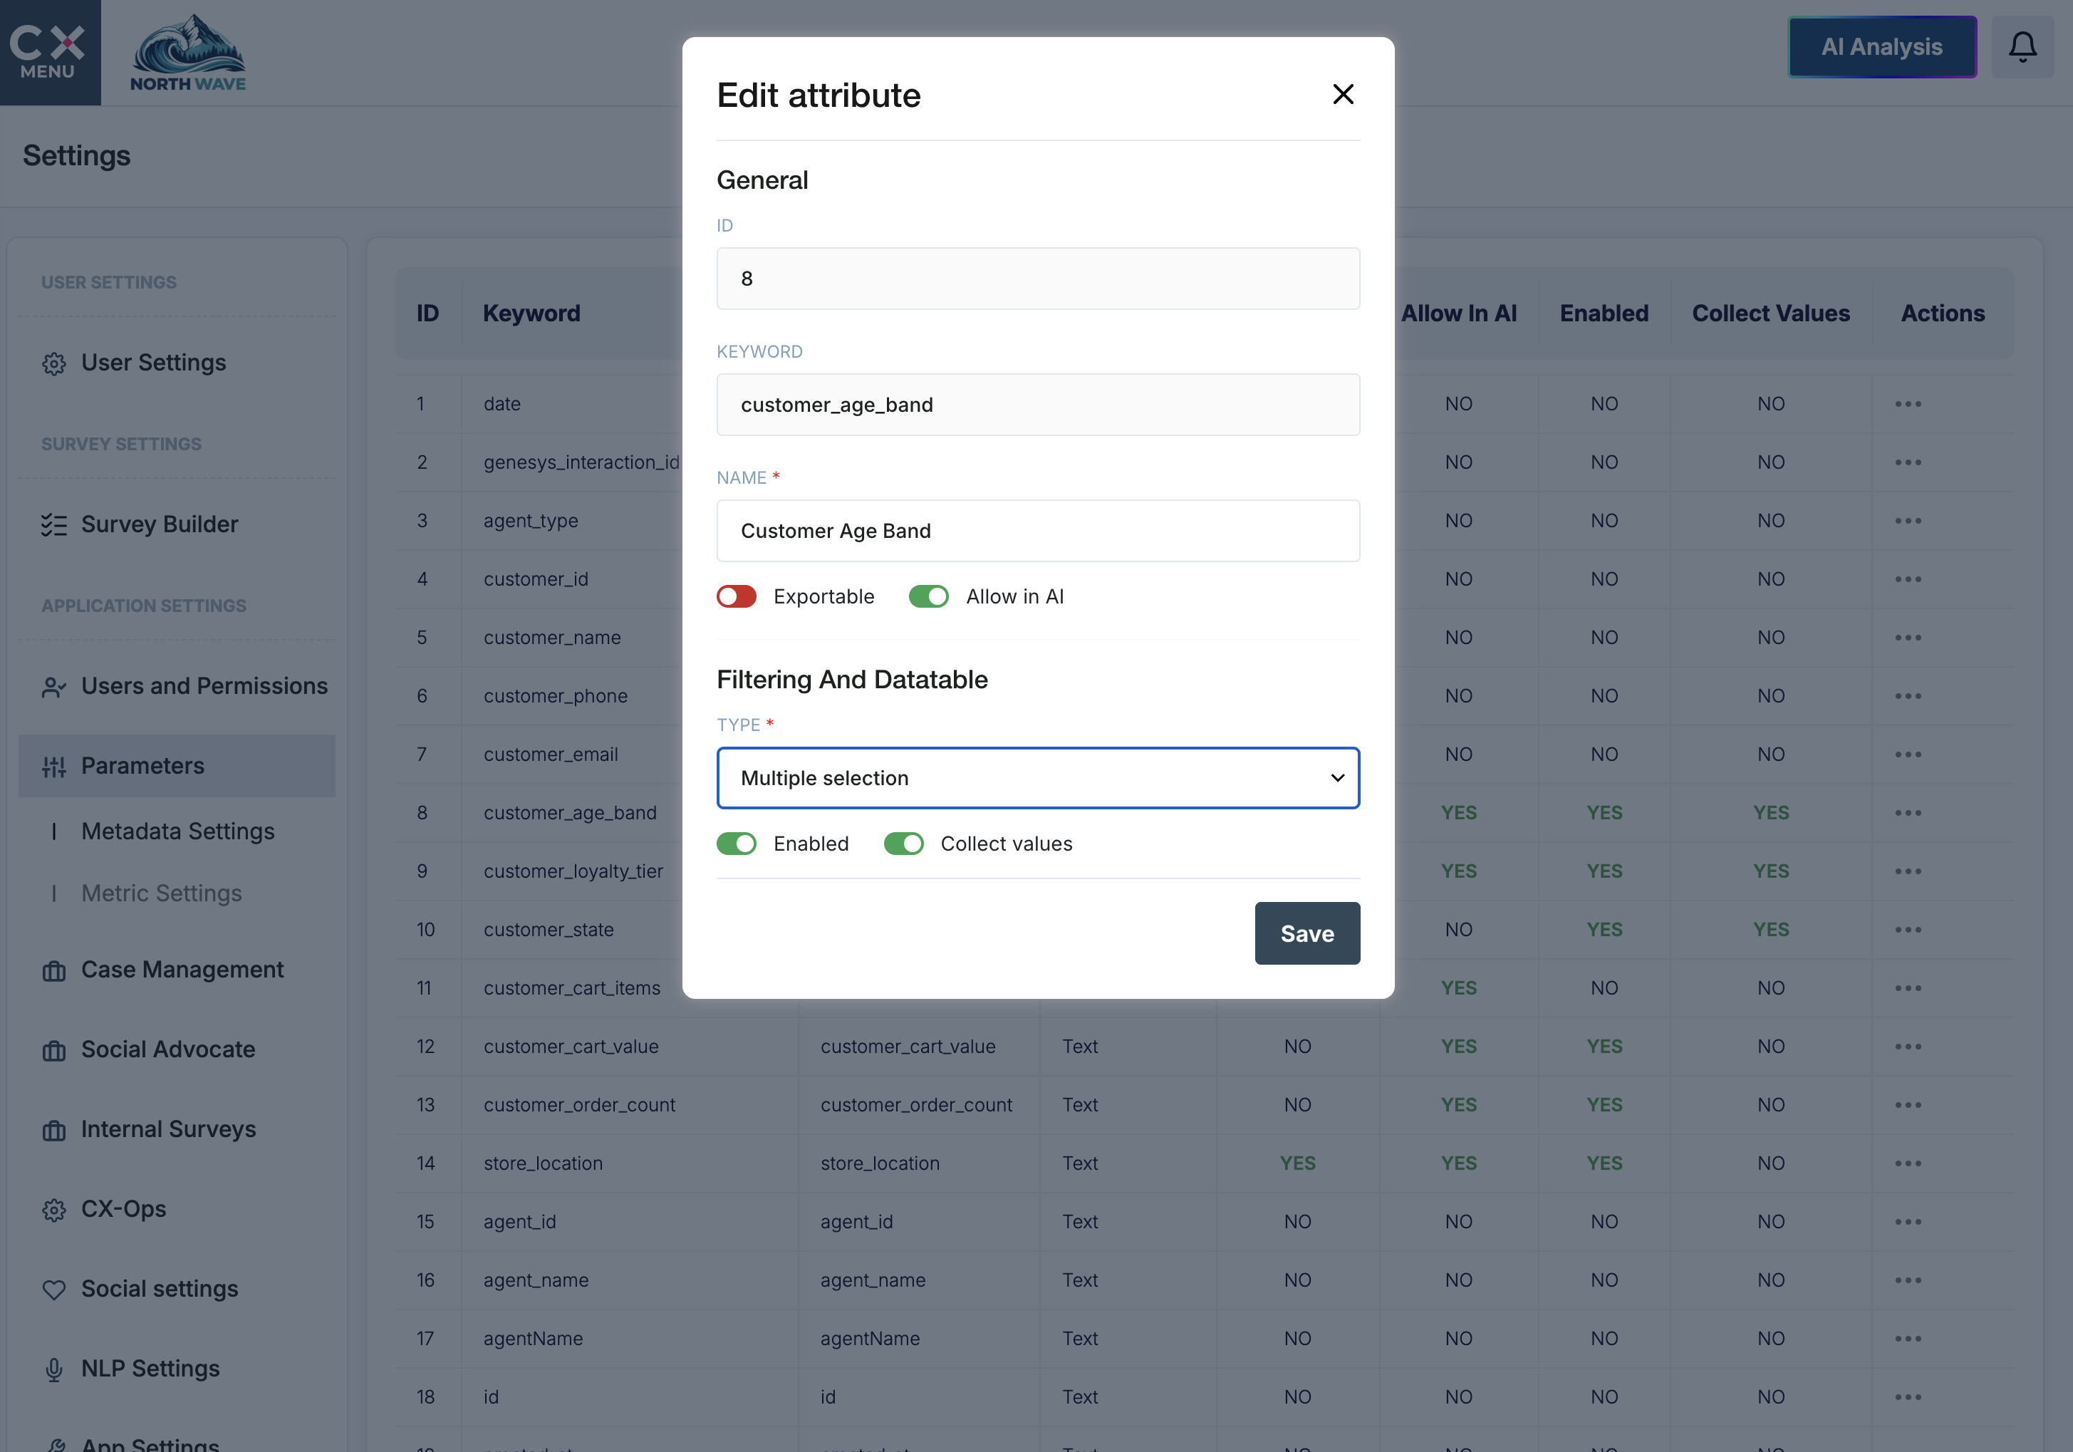Open actions menu for genesys_interaction_id row
The width and height of the screenshot is (2073, 1452).
coord(1908,462)
